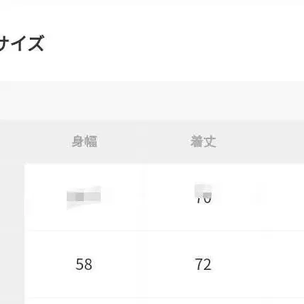Viewport: 304px width, 304px height.
Task: Select the 着丈 column header
Action: coord(203,141)
